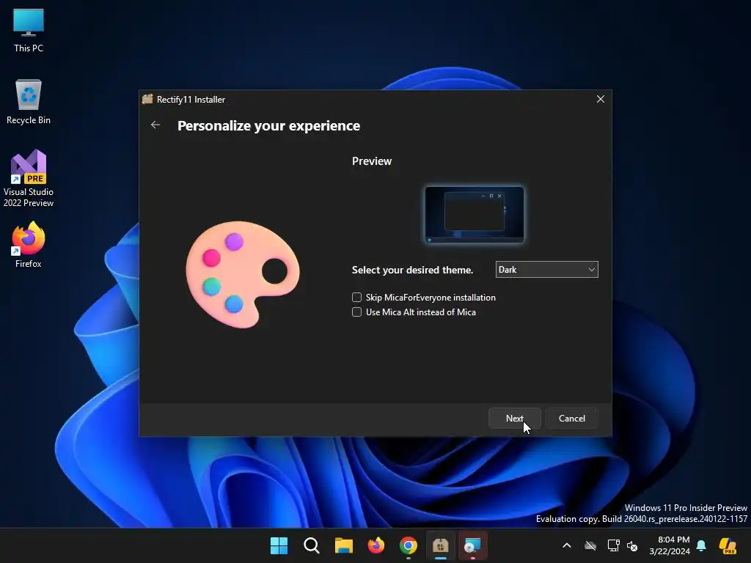The image size is (751, 563).
Task: Check Use Mica Alt instead of Mica
Action: coord(357,312)
